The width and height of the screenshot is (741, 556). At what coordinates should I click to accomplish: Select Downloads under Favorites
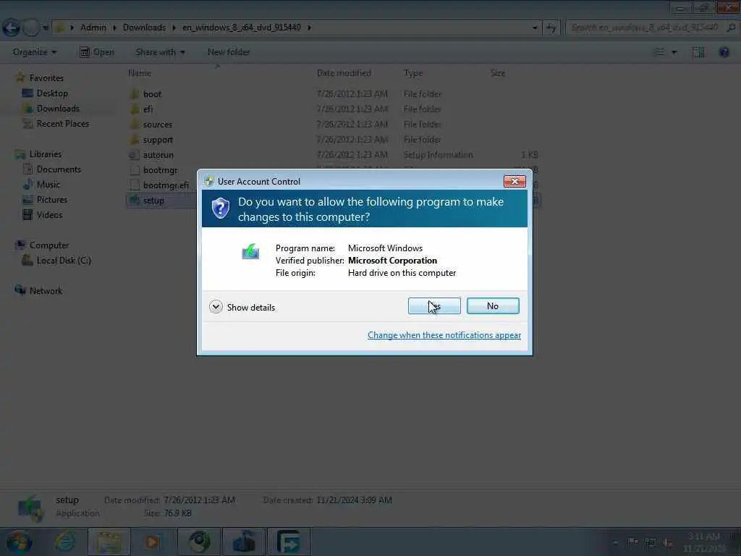click(x=58, y=109)
